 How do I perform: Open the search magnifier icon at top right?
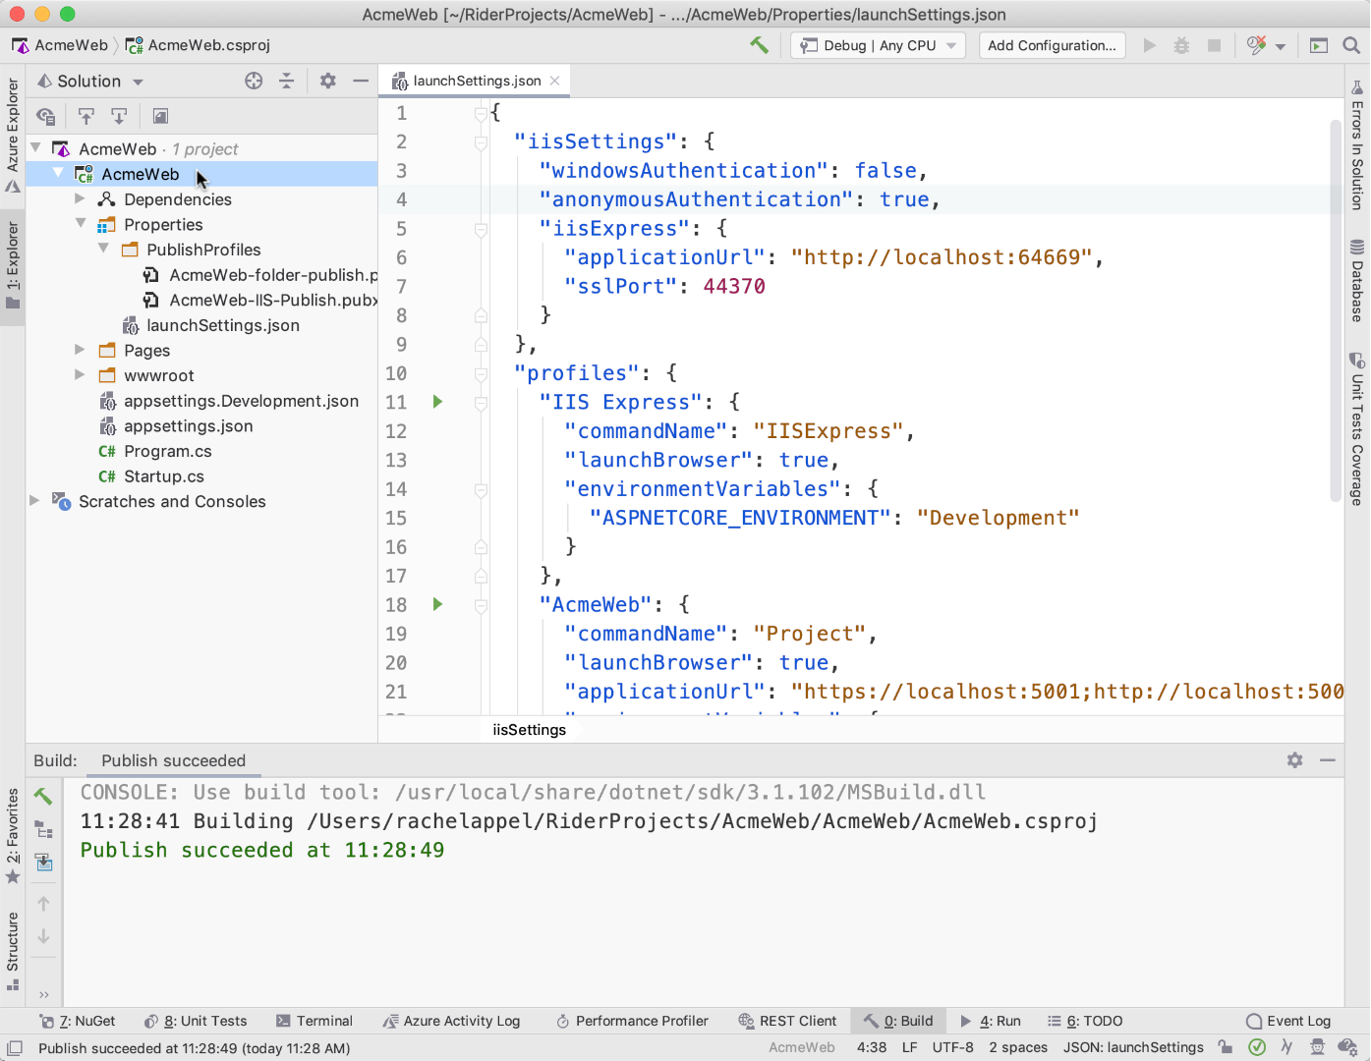click(x=1351, y=45)
